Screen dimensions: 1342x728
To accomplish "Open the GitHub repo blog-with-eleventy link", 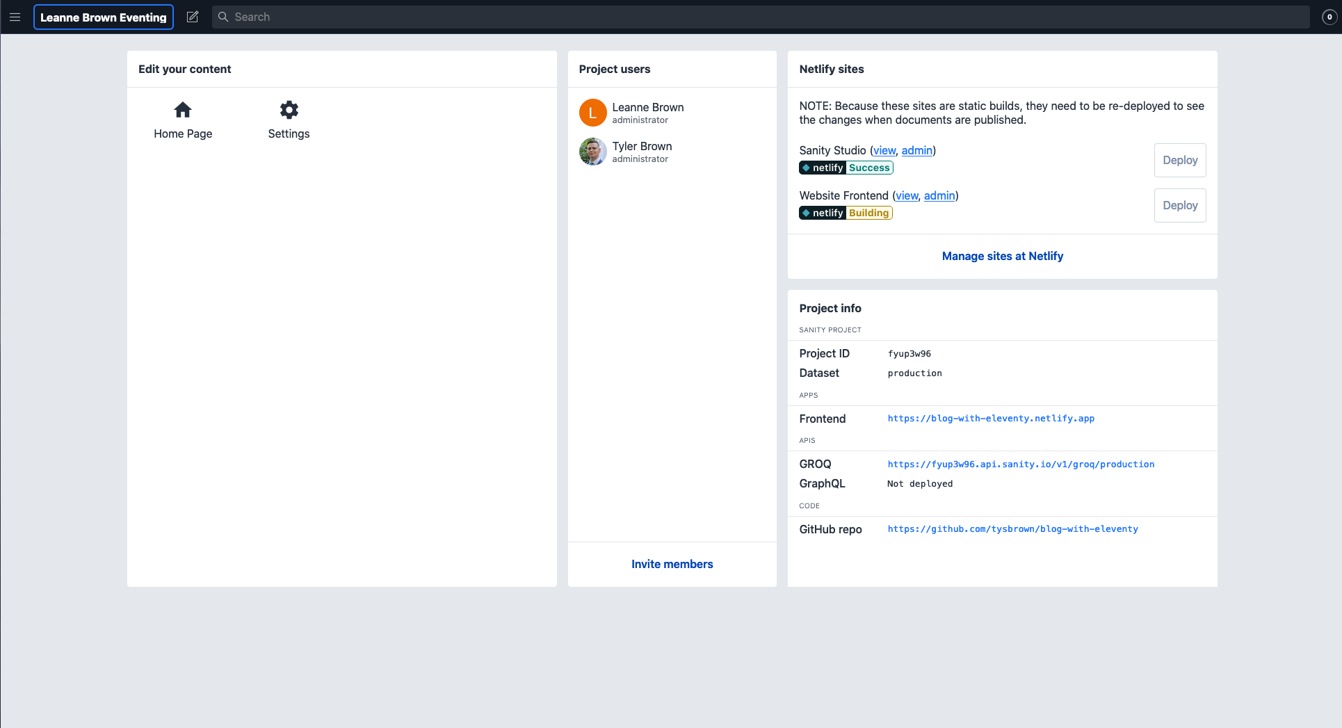I will (x=1013, y=529).
